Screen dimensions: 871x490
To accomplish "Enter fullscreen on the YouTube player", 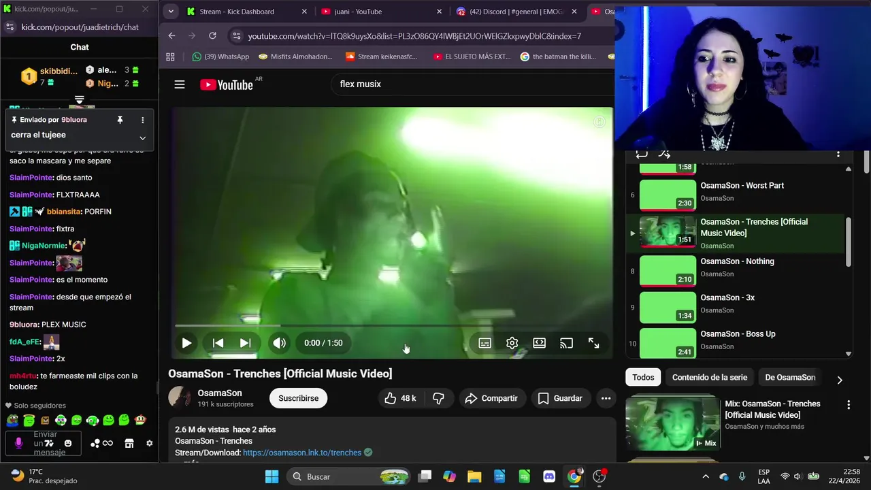I will click(593, 343).
